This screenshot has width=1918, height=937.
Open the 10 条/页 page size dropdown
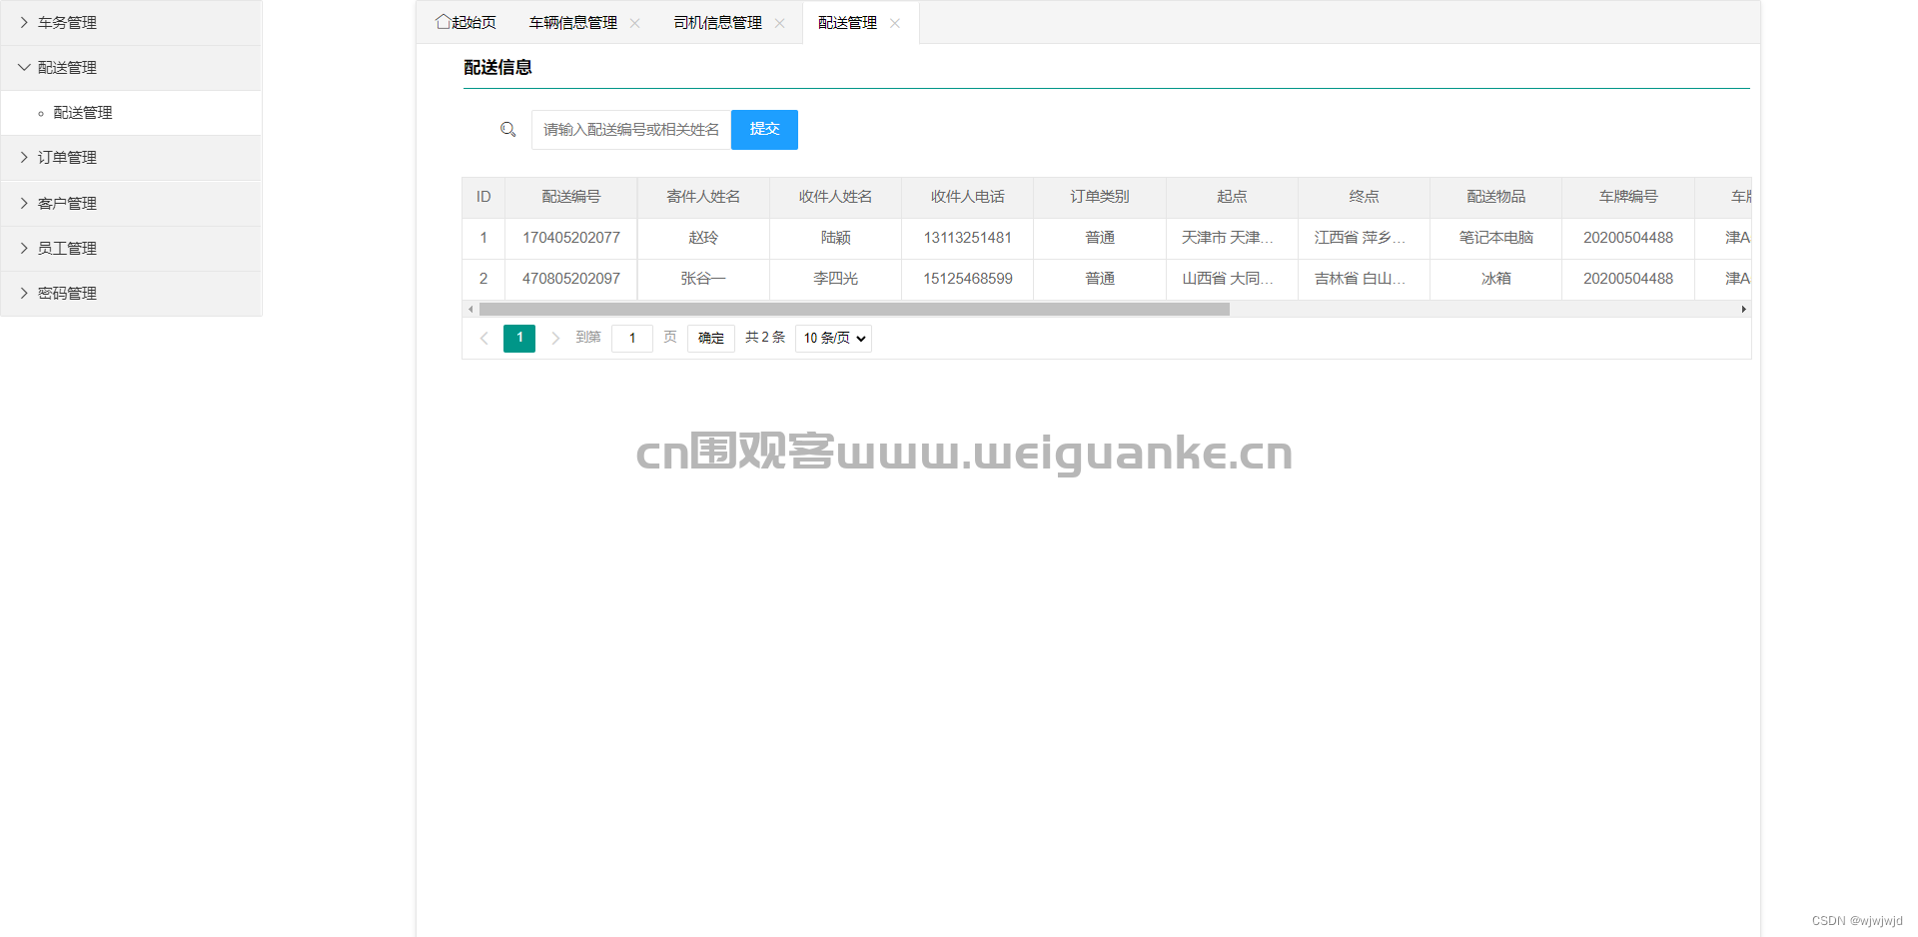pyautogui.click(x=834, y=339)
